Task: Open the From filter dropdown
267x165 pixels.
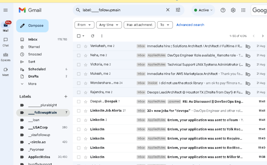Action: coord(85,25)
